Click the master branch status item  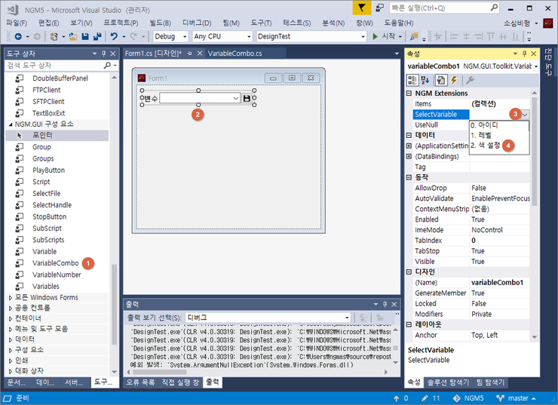pos(516,398)
